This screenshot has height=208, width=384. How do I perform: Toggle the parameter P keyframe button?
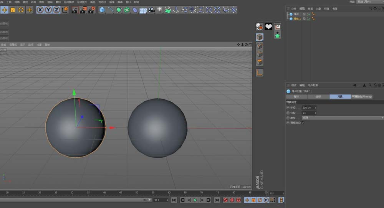(x=266, y=200)
